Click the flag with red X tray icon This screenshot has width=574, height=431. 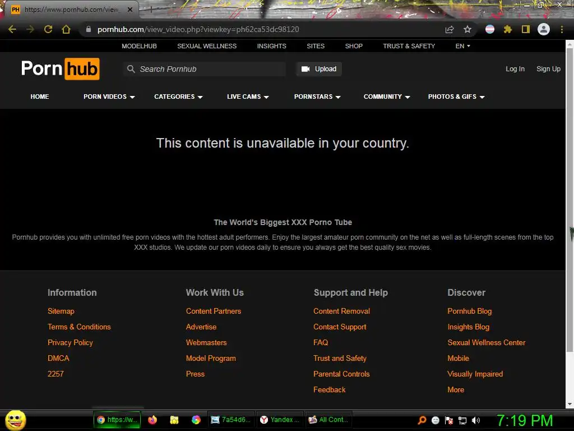[x=449, y=420]
